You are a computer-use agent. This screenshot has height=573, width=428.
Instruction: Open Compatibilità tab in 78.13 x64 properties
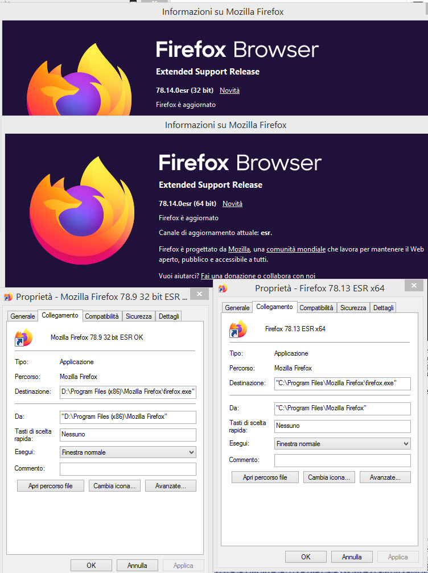coord(316,308)
